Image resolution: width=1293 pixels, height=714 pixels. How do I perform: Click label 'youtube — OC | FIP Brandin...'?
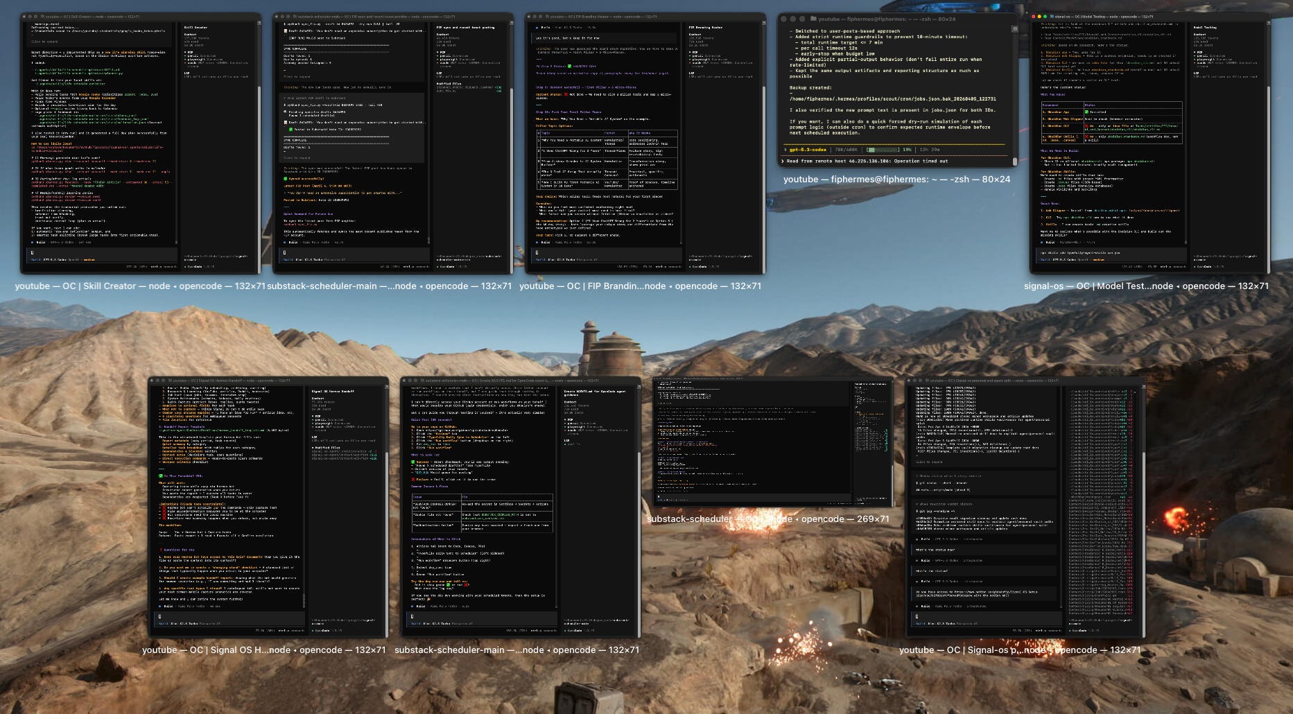click(640, 286)
